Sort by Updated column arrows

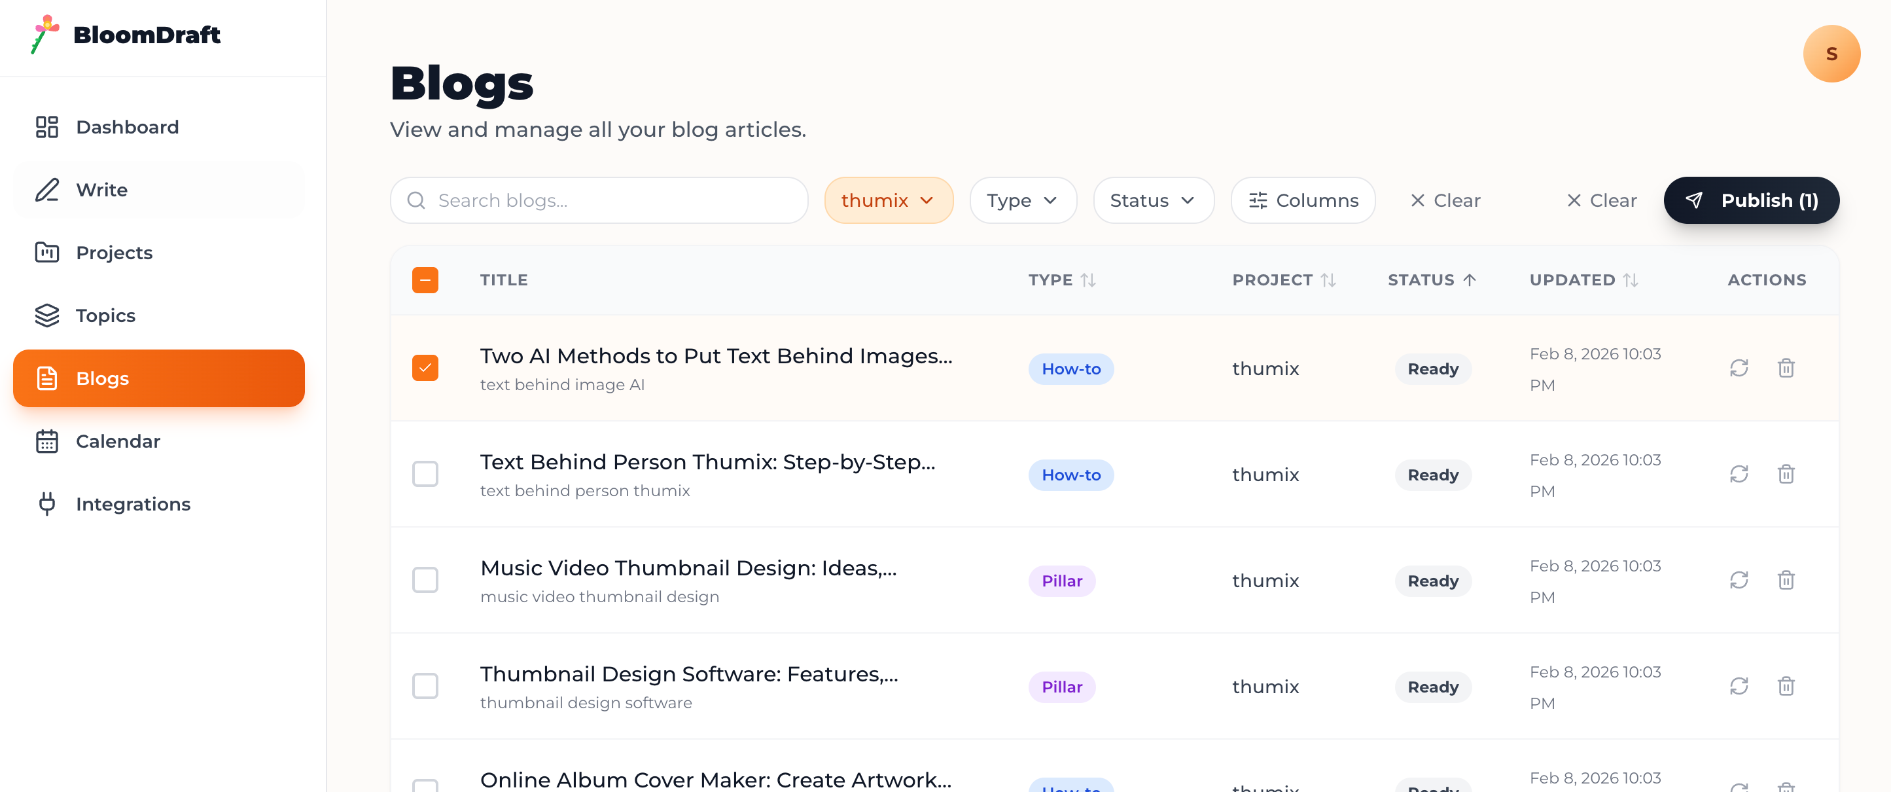(1630, 279)
